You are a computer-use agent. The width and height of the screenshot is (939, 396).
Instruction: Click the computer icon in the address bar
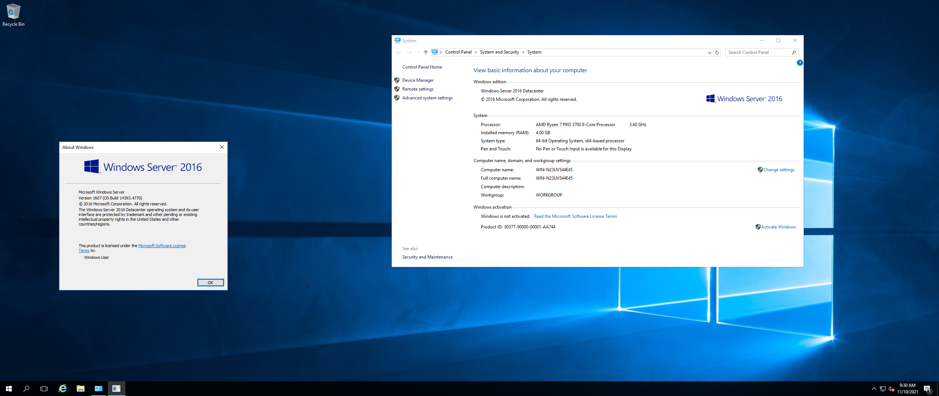[435, 52]
